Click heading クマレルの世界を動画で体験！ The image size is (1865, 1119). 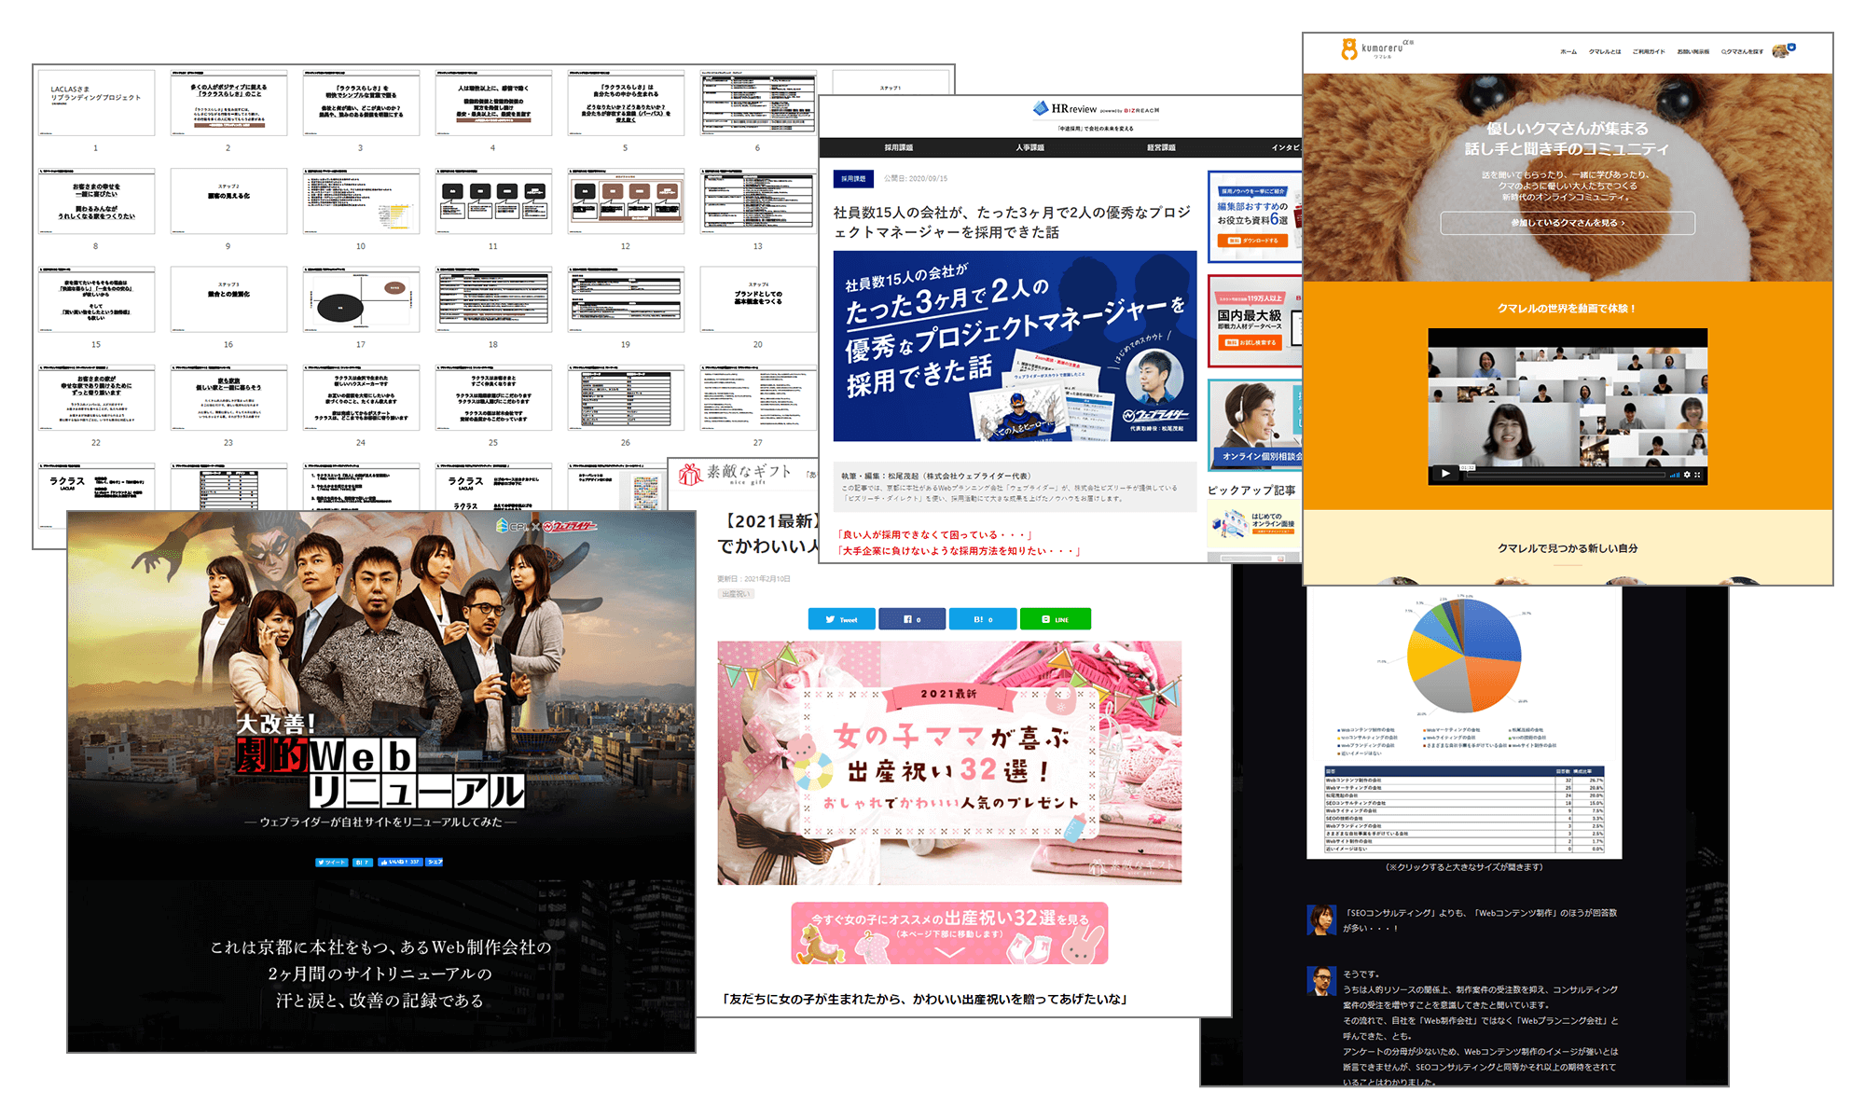tap(1567, 309)
